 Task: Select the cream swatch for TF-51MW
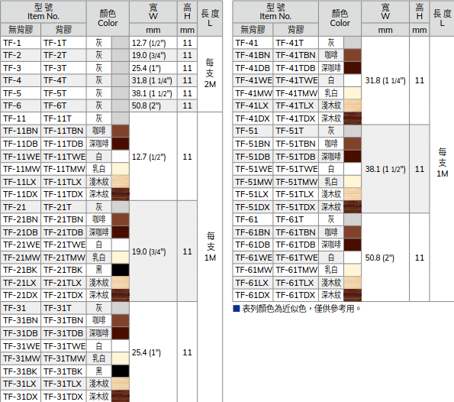coord(353,182)
